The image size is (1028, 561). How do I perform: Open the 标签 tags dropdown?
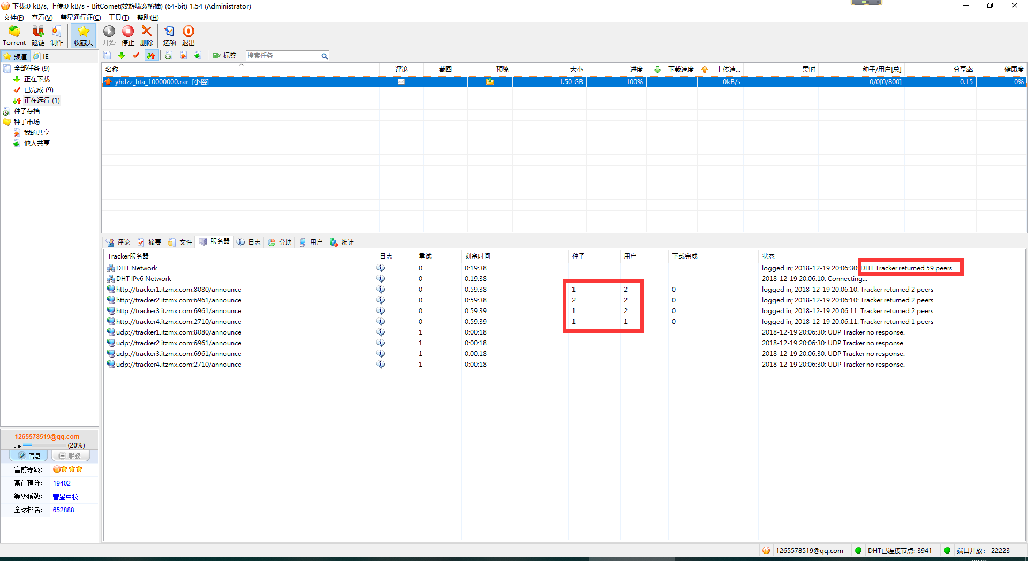pyautogui.click(x=225, y=56)
